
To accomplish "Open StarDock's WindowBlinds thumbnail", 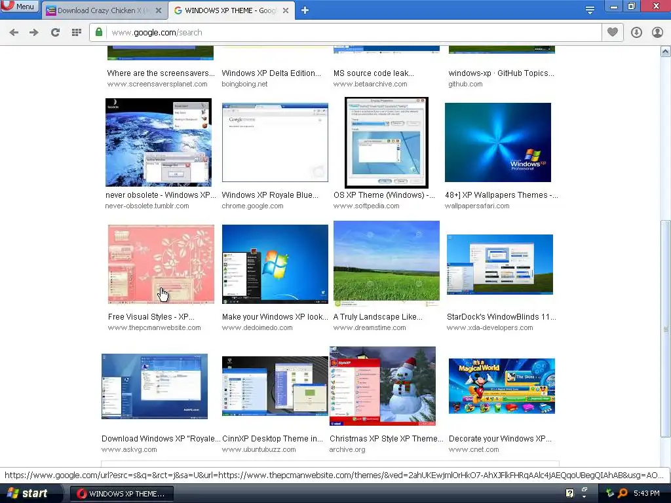I will pos(500,265).
